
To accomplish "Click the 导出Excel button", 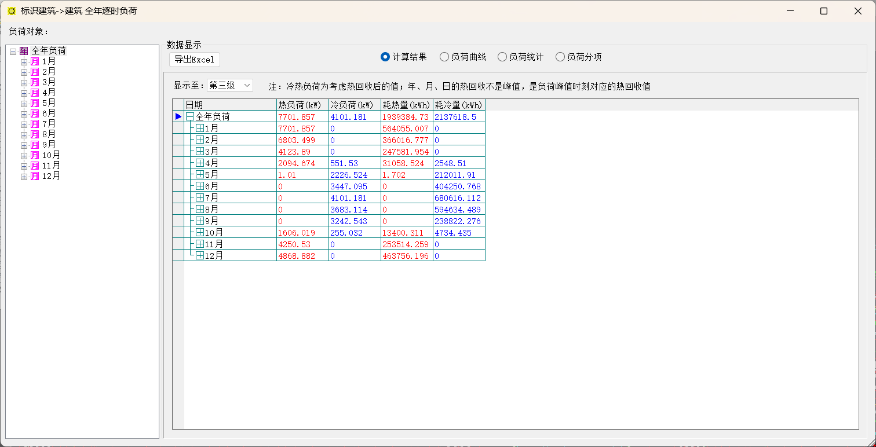I will [195, 59].
